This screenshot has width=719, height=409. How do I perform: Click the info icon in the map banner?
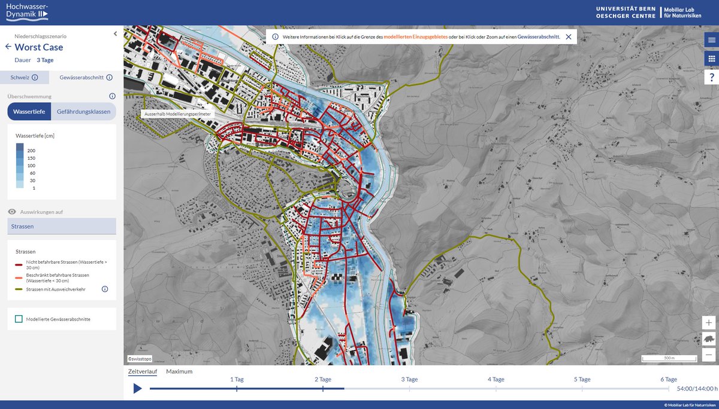click(x=275, y=36)
